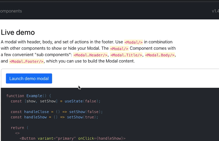Open the v1.4 version dropdown

[x=215, y=11]
